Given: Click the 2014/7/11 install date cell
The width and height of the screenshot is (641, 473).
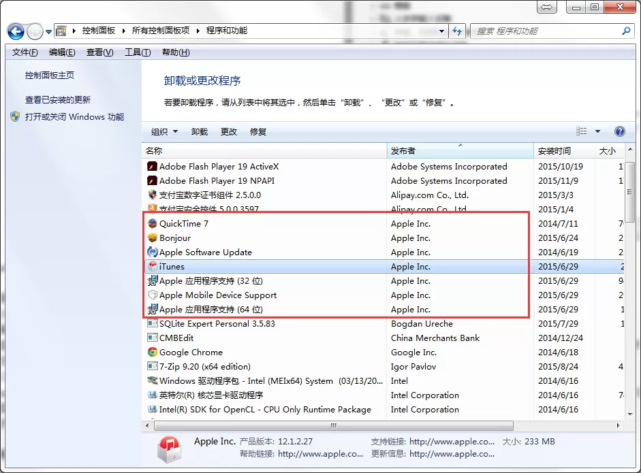Looking at the screenshot, I should pyautogui.click(x=558, y=224).
